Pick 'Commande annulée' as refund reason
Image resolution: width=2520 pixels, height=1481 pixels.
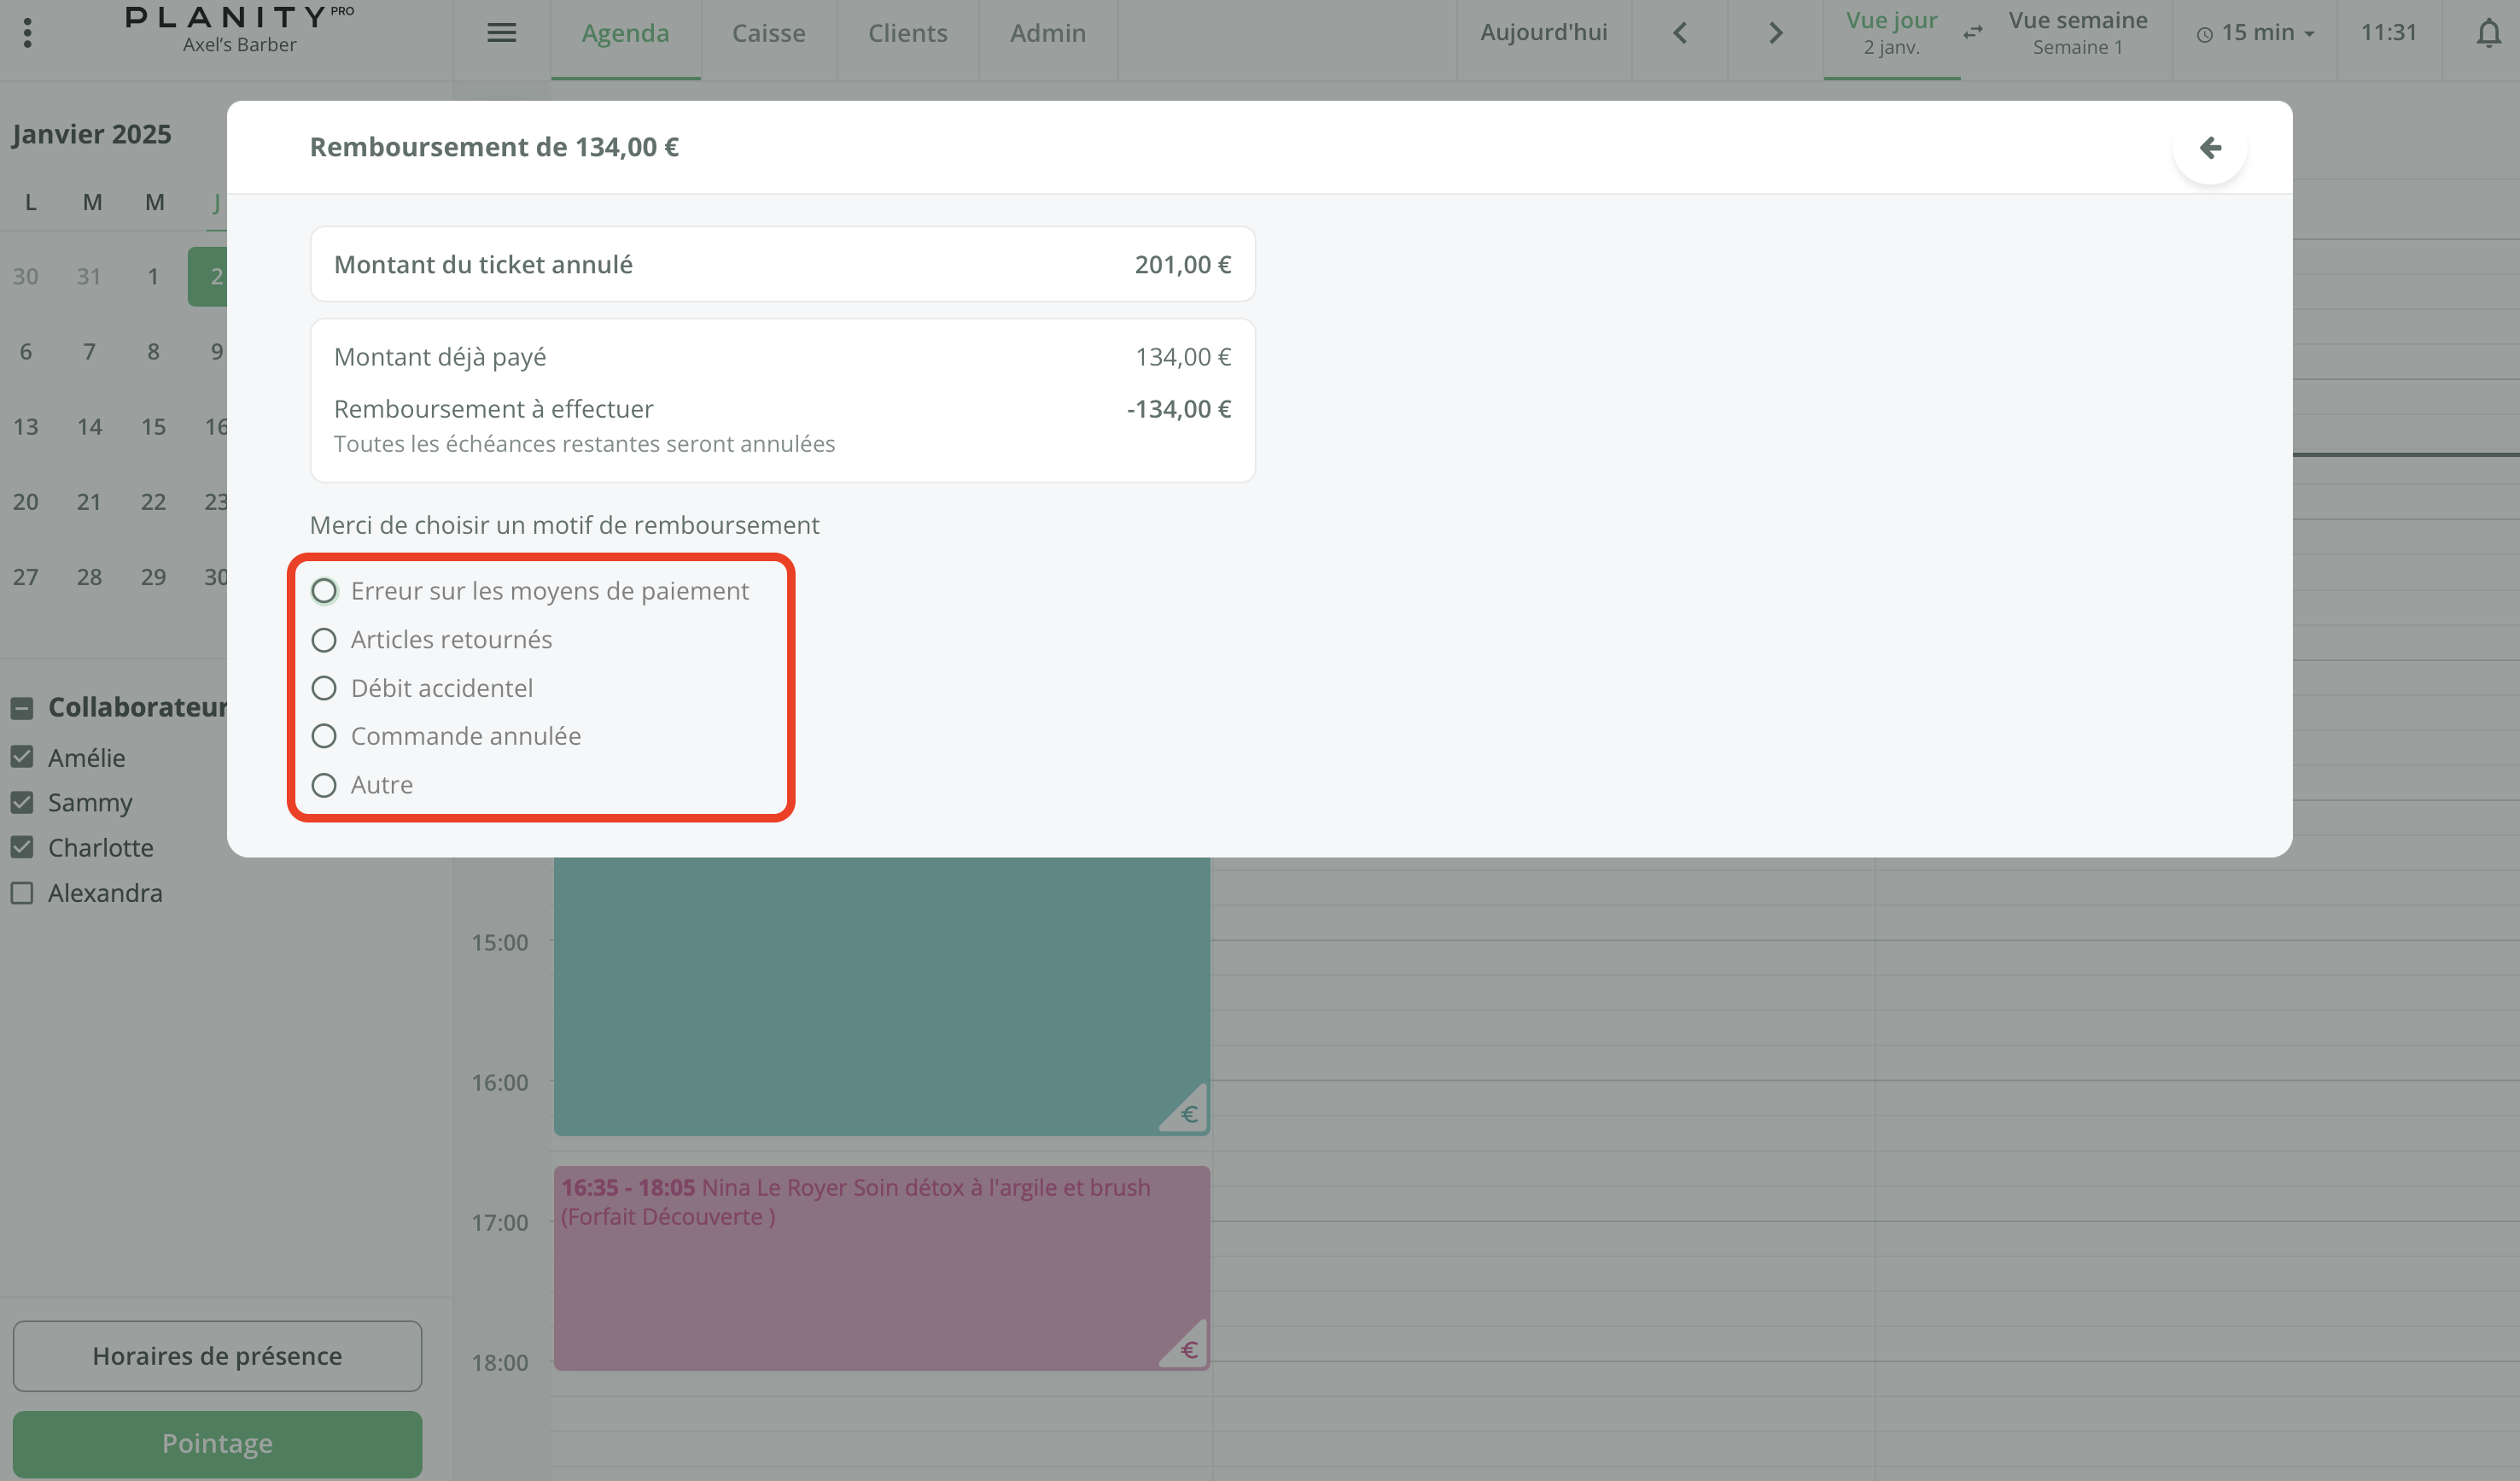324,736
